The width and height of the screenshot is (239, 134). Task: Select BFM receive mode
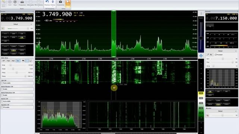pos(5,37)
